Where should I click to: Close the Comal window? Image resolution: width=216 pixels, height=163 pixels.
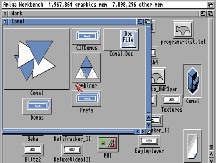[5, 21]
